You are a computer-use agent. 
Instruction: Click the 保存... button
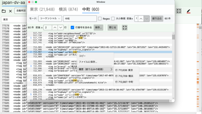98,28
